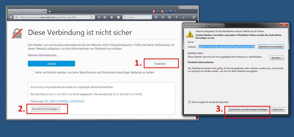Viewport: 294px width, 137px height.
Task: Click the round sync icon next to home
Action: [118, 17]
